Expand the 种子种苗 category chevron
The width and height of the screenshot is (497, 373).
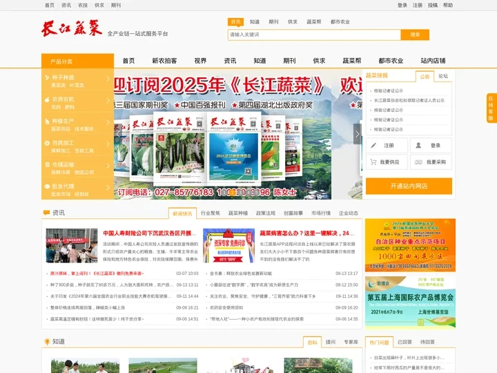tap(108, 78)
